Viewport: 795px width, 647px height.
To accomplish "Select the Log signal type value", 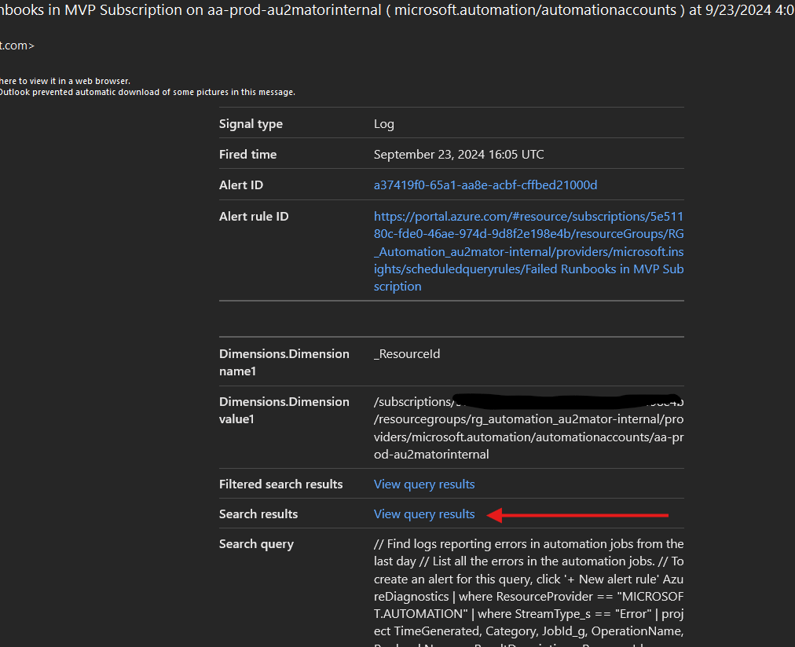I will pyautogui.click(x=384, y=124).
